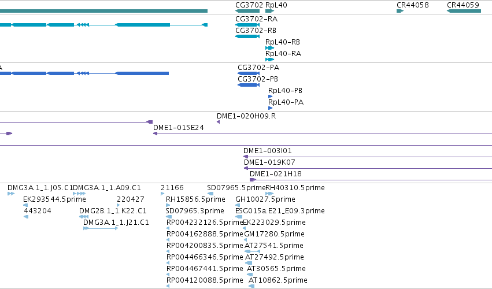Select the CG3702 gene feature
This screenshot has height=289, width=492.
click(x=247, y=11)
